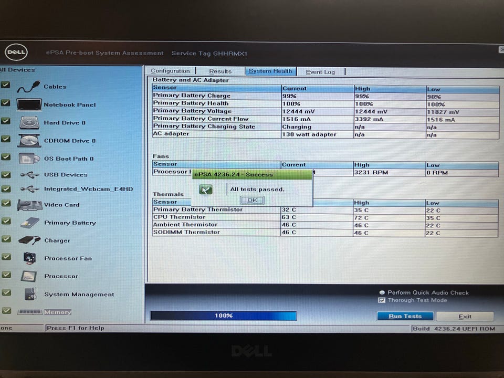
Task: Open the Configuration tab
Action: coord(170,71)
